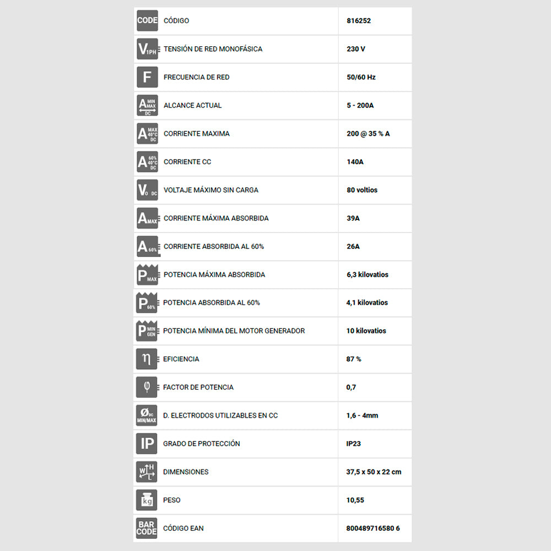Click the power factor phi icon
Viewport: 551px width, 551px height.
[147, 387]
